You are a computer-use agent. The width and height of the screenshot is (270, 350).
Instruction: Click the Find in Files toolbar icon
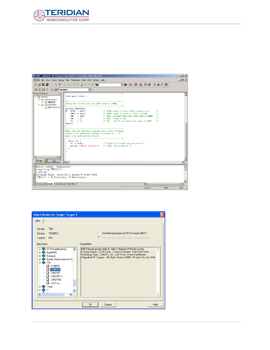click(x=97, y=85)
